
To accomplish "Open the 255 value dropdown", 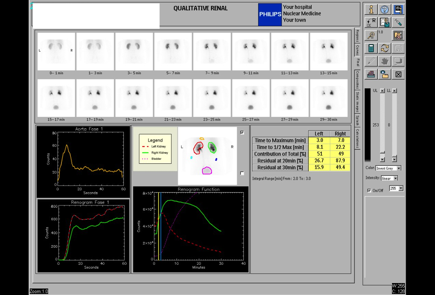I will tap(397, 188).
